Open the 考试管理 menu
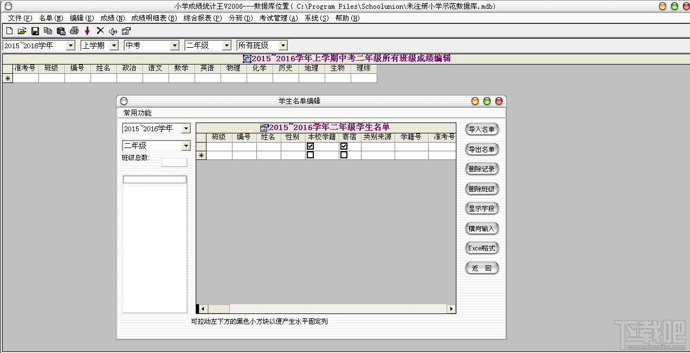Viewport: 690px width, 353px height. pos(278,18)
